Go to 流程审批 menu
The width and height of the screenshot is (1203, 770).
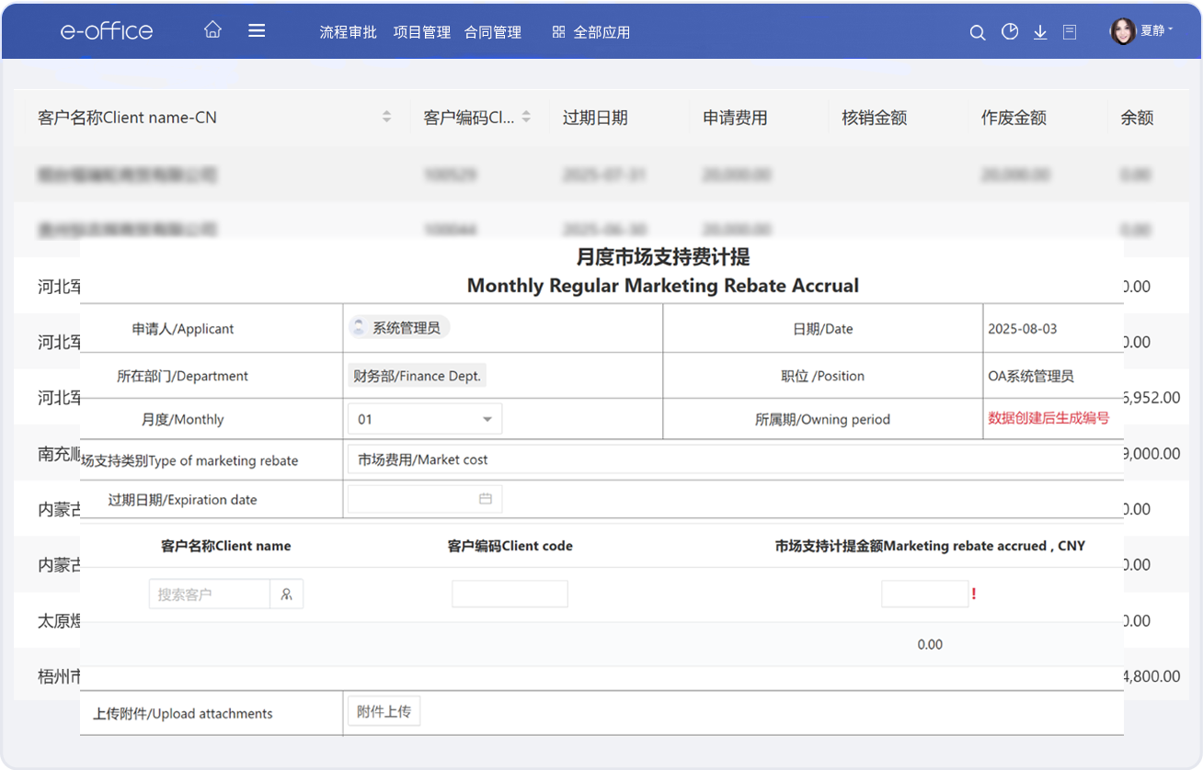tap(348, 32)
